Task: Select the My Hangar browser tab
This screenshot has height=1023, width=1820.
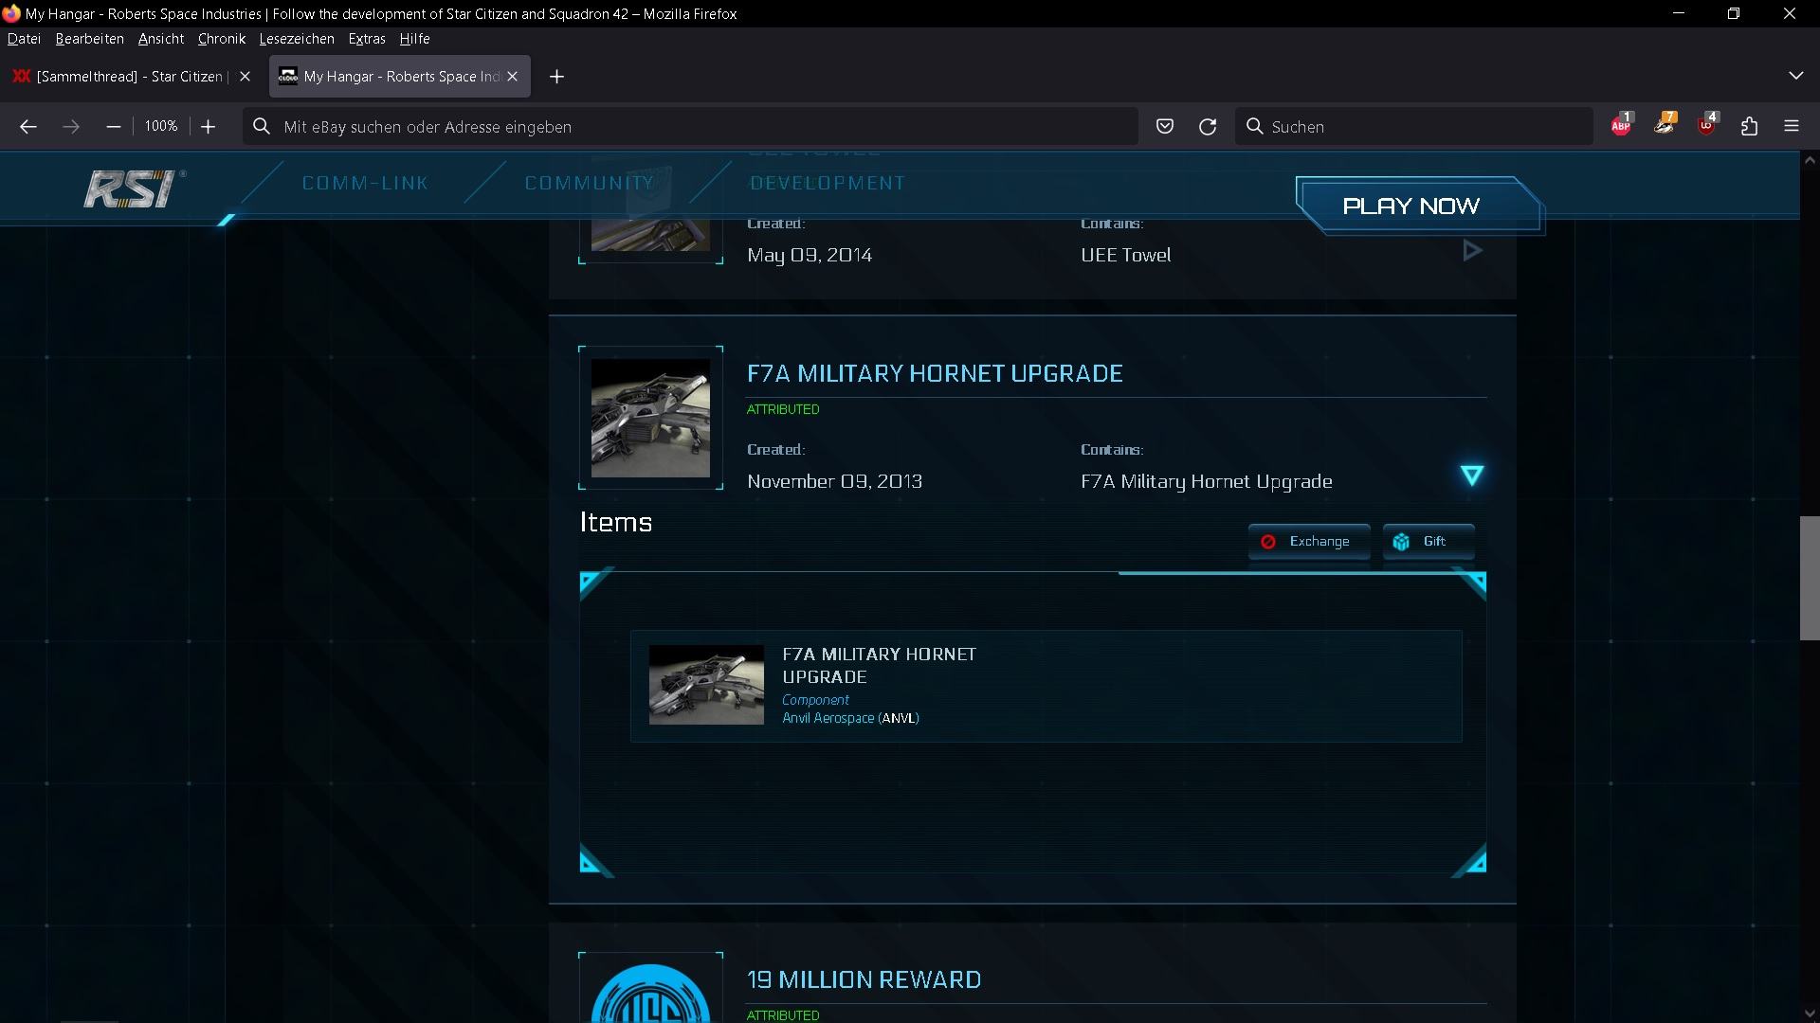Action: 400,77
